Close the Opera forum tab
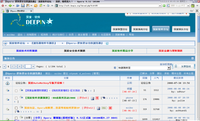 31,11
